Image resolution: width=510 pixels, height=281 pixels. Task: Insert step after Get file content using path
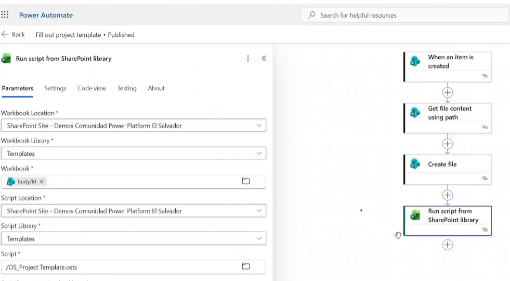point(448,144)
